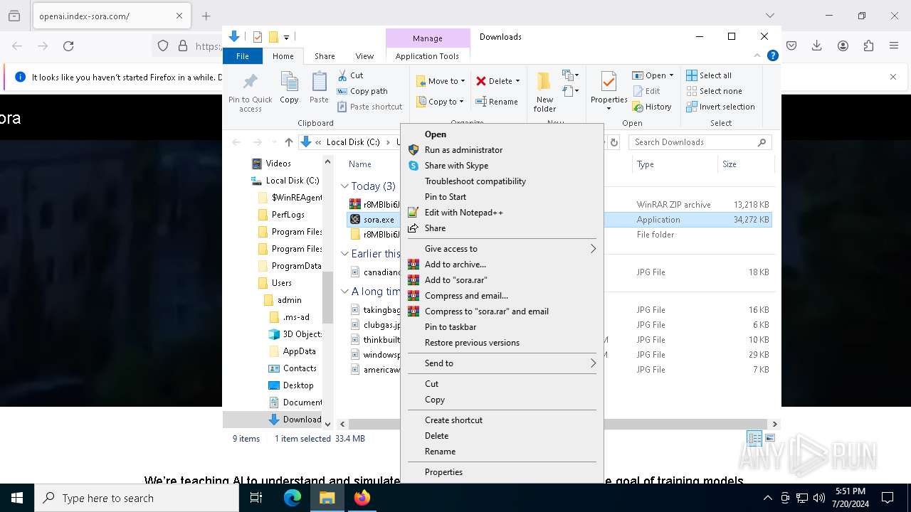Choose Properties in the context menu
The height and width of the screenshot is (512, 911).
click(x=502, y=472)
